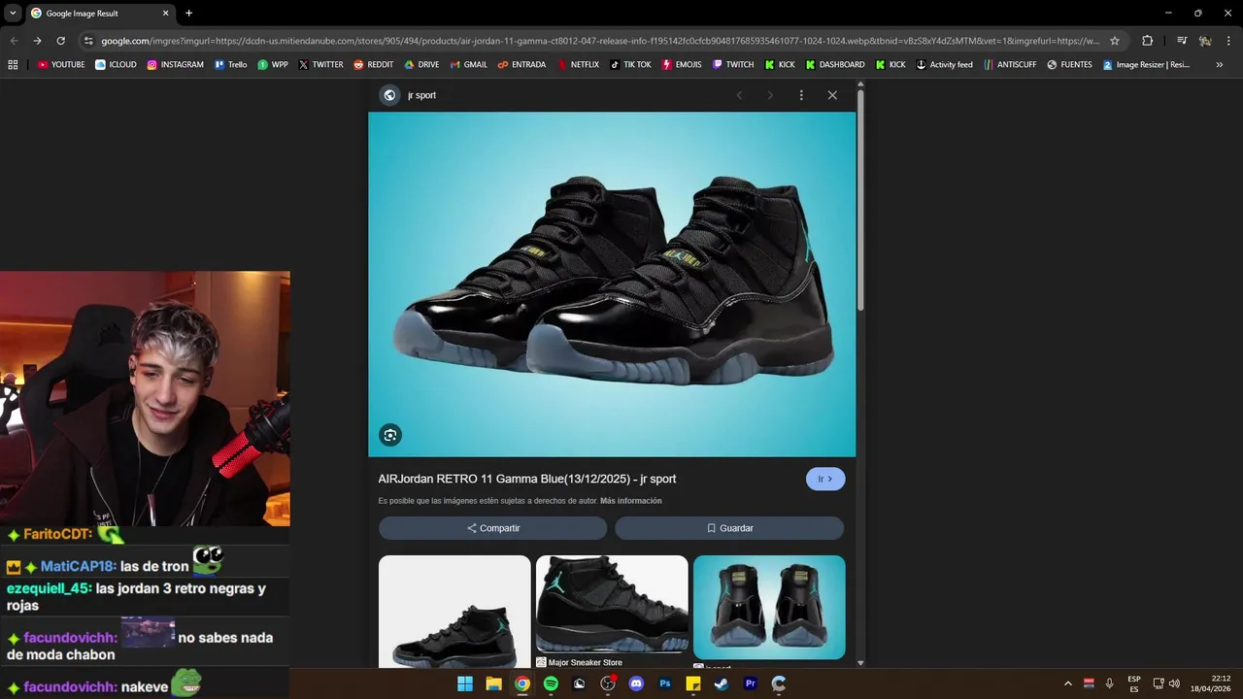Open the Trello bookmark
1243x699 pixels.
click(231, 65)
